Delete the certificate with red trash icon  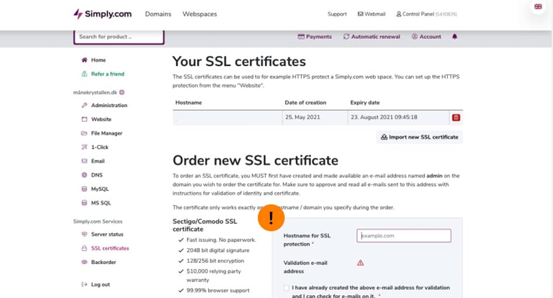(456, 118)
